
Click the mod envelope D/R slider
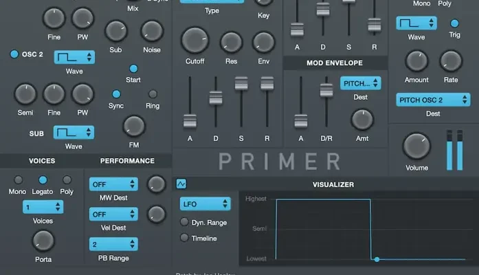point(326,89)
